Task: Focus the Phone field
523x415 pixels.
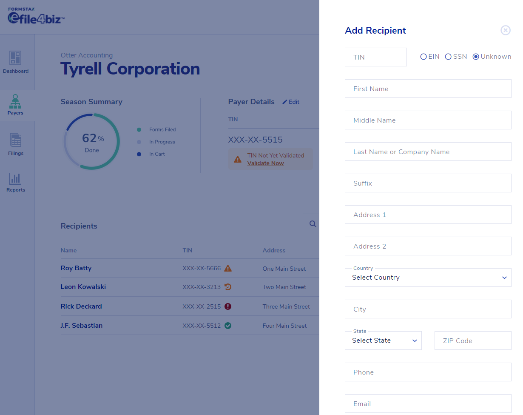Action: (x=428, y=372)
